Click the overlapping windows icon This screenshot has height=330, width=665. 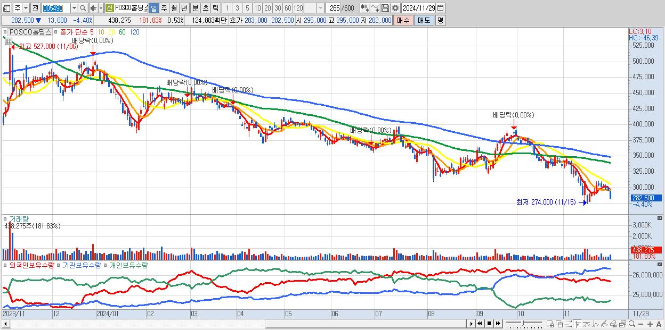pos(559,324)
